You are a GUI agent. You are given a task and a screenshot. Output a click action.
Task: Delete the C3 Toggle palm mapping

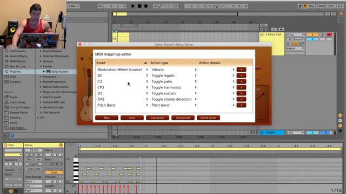241,81
